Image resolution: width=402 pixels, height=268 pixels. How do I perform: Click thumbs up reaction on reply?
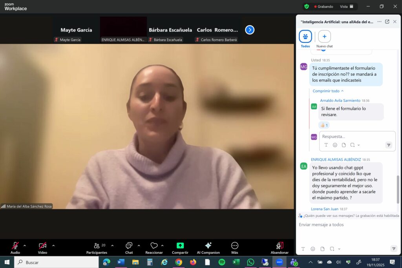[x=324, y=125]
